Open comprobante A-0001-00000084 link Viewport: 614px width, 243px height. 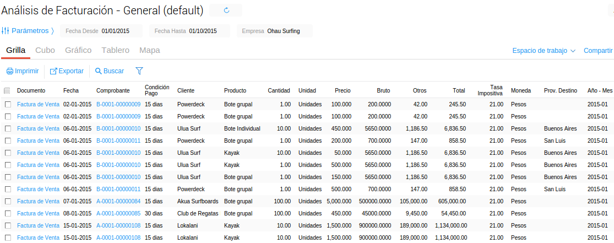pos(118,201)
